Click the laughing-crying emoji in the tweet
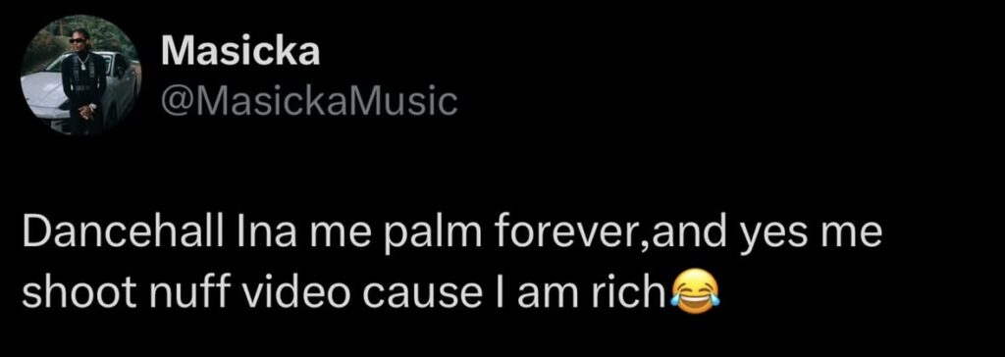Screen dimensions: 1005x357 pyautogui.click(x=695, y=293)
